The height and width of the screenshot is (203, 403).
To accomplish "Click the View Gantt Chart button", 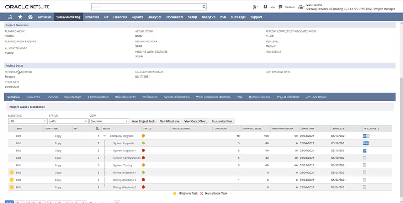I will click(195, 121).
